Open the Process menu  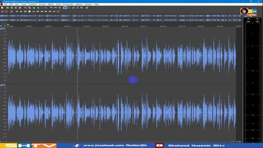(42, 5)
